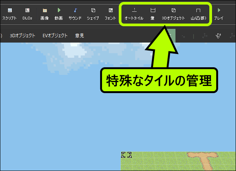Open the フォント (Fonts) manager

point(110,13)
